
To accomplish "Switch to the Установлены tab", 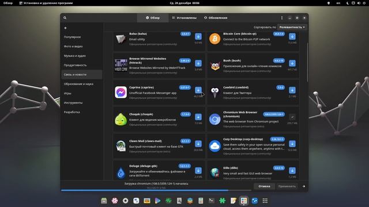I will [184, 18].
